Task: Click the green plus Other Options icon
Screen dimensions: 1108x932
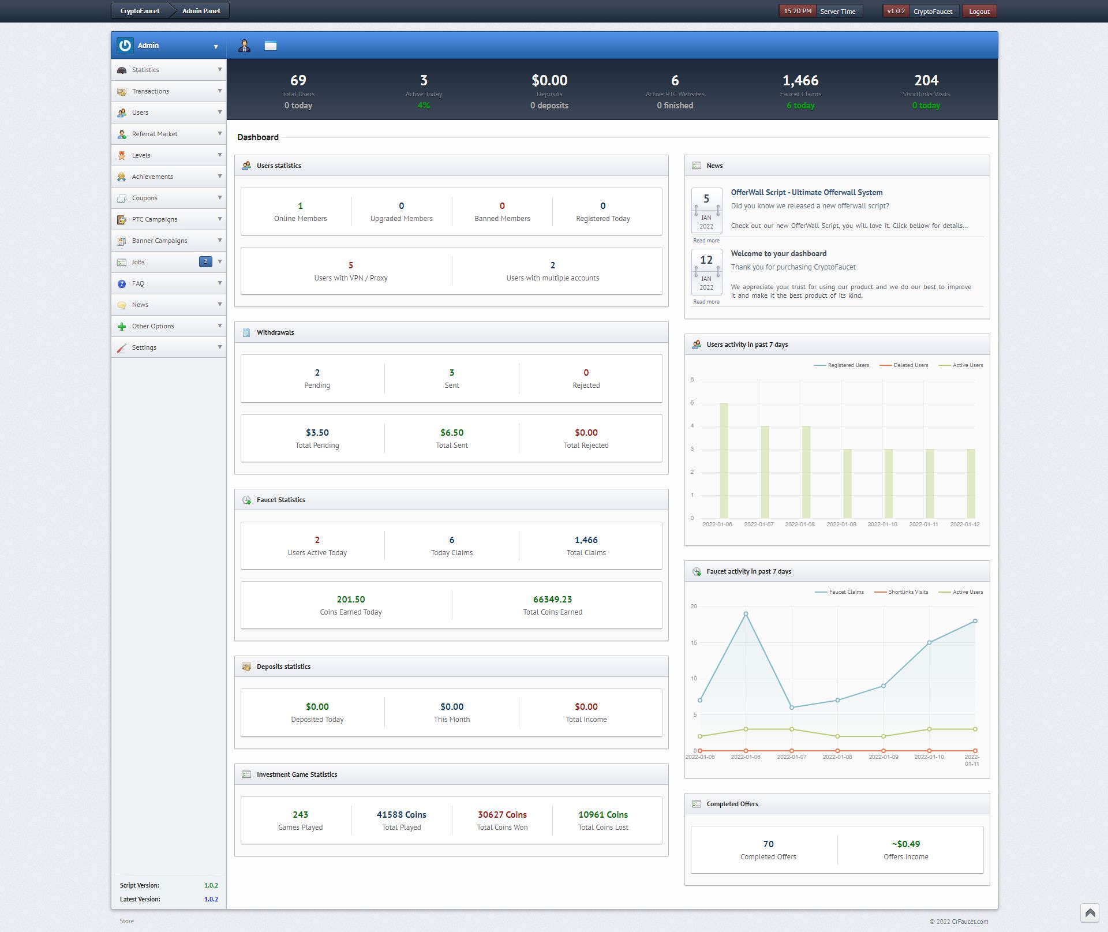Action: pos(122,327)
